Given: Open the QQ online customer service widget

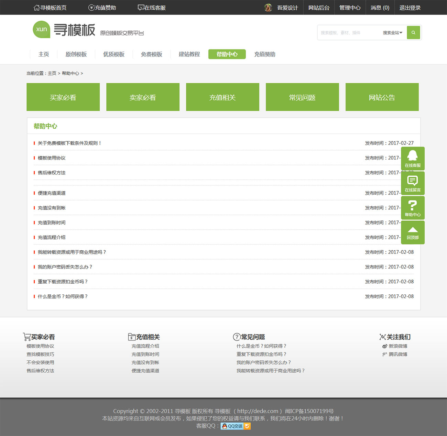Looking at the screenshot, I should coord(413,158).
